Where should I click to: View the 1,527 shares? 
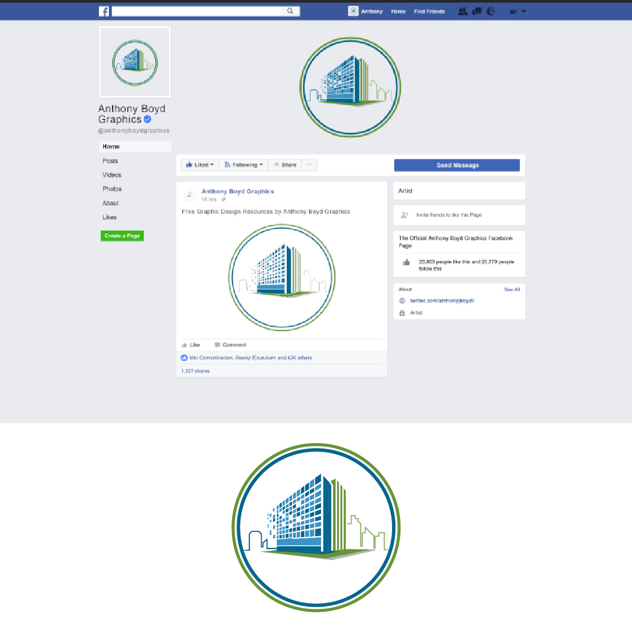196,371
